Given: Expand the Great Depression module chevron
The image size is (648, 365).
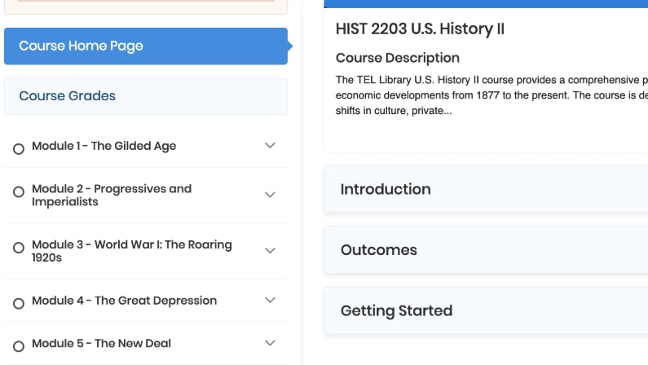Looking at the screenshot, I should pos(271,301).
